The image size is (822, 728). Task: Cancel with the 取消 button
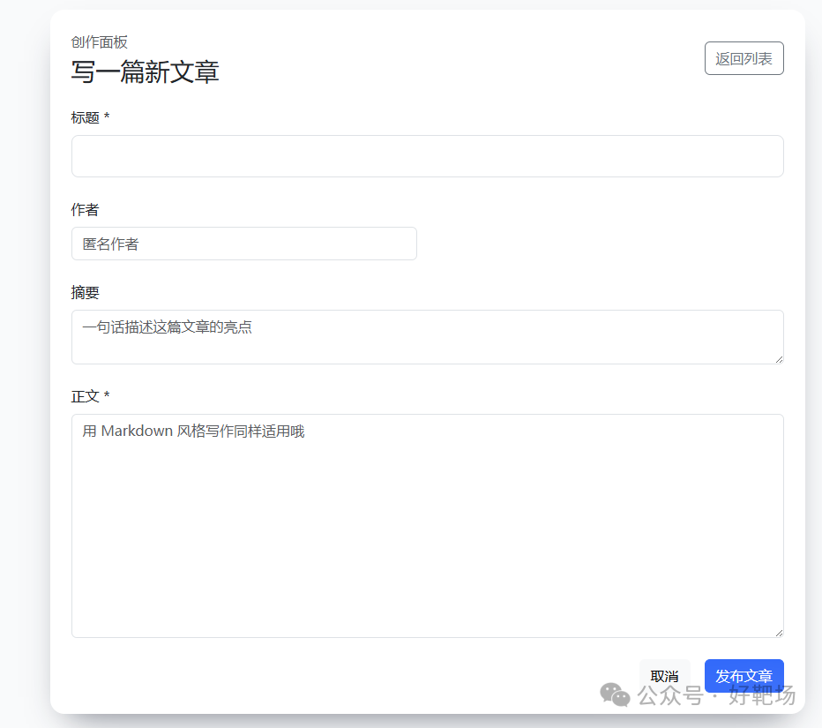(664, 676)
